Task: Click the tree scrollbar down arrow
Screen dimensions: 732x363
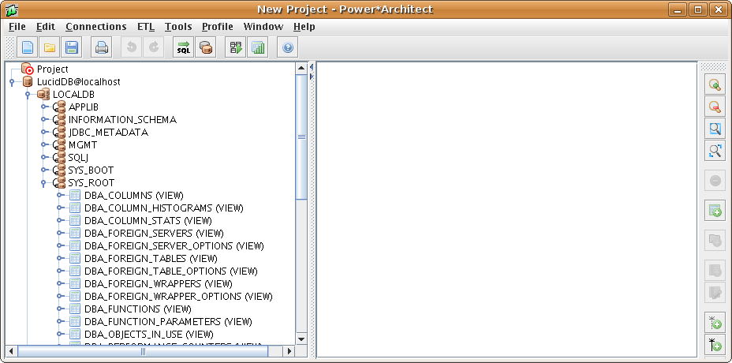Action: [x=301, y=339]
